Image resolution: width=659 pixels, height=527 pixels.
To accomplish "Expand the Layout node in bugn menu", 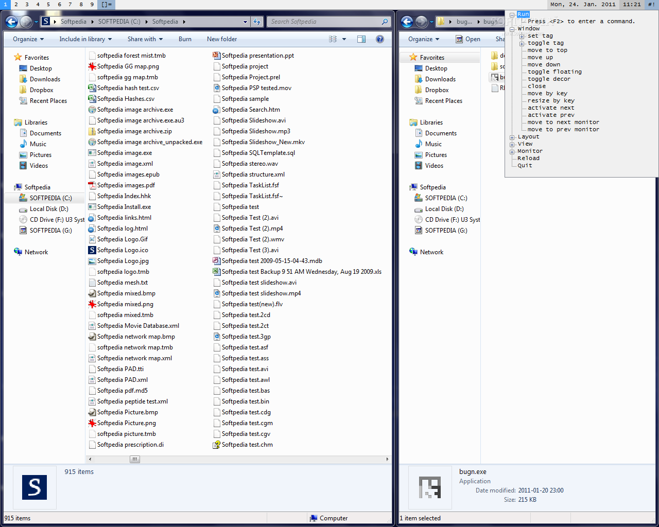I will (x=512, y=137).
